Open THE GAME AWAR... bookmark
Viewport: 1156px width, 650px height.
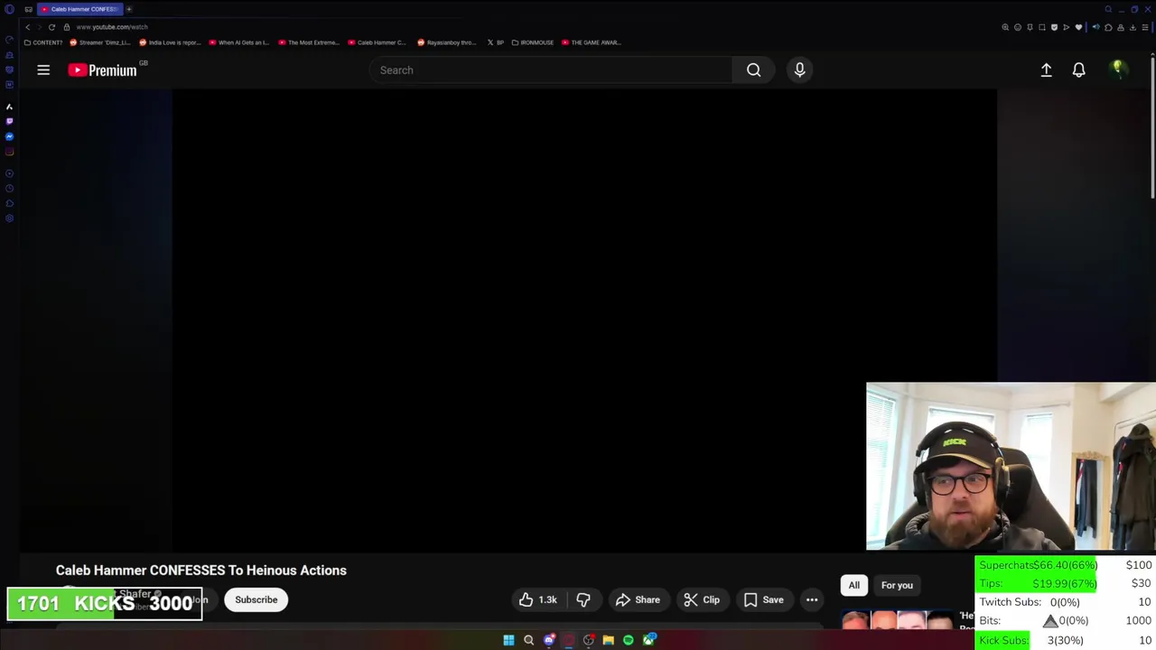592,42
